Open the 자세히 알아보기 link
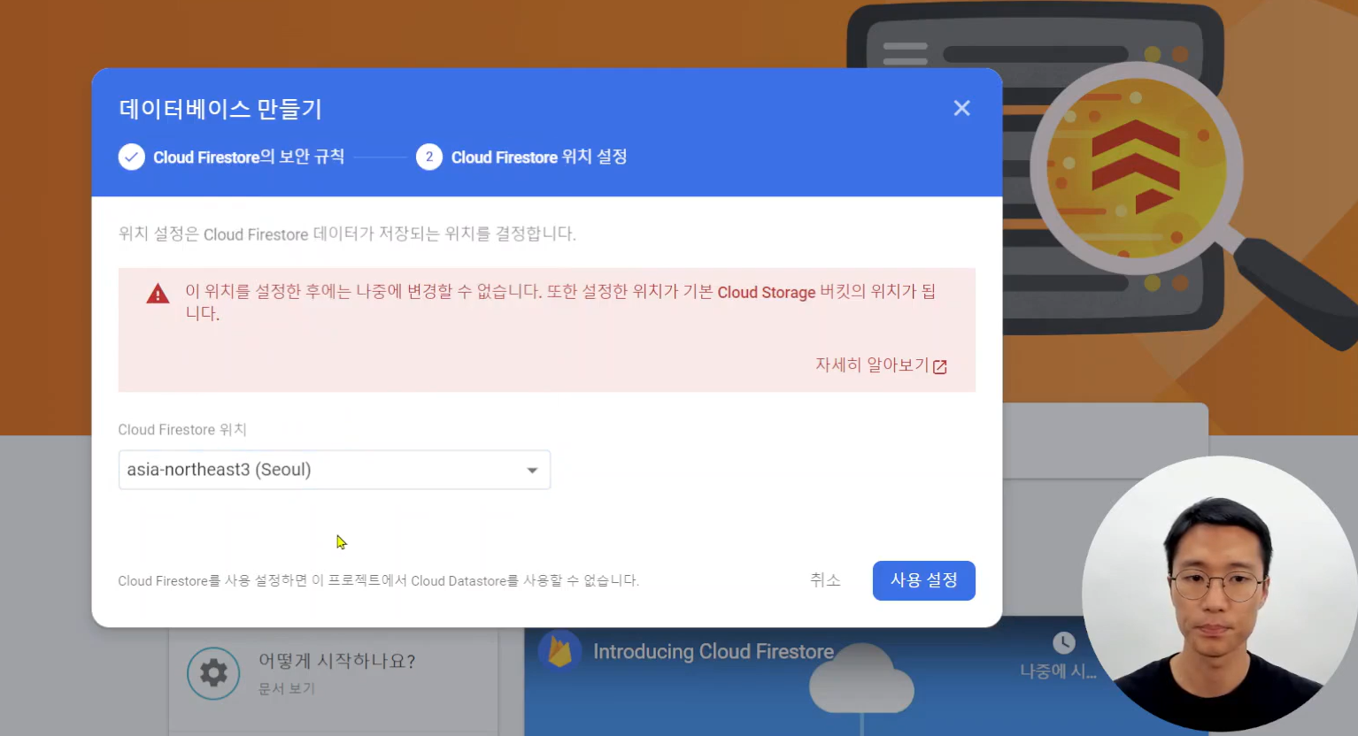Viewport: 1358px width, 736px height. click(x=872, y=365)
